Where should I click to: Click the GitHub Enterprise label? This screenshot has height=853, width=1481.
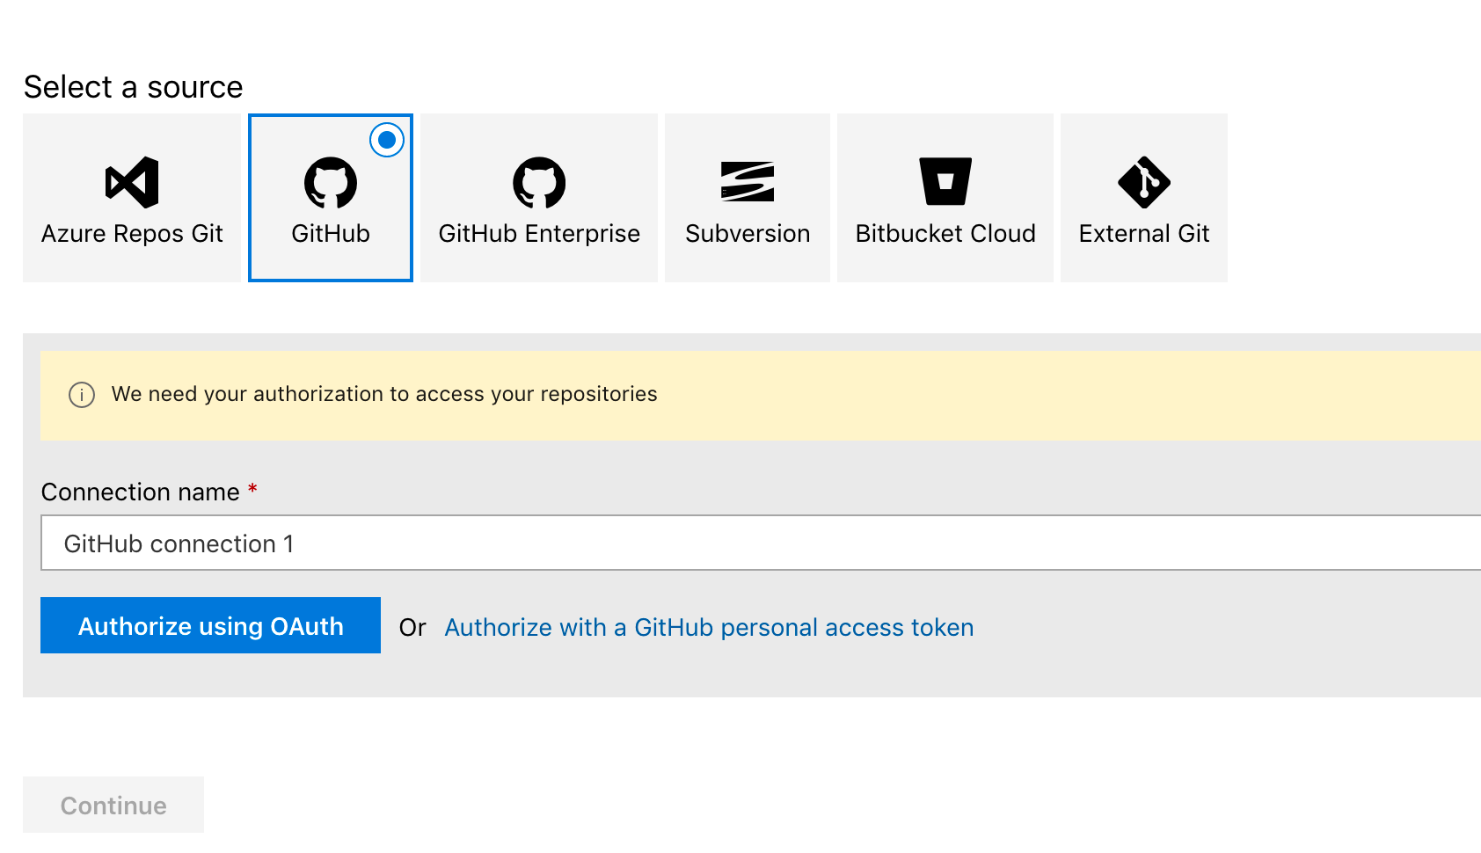(539, 233)
